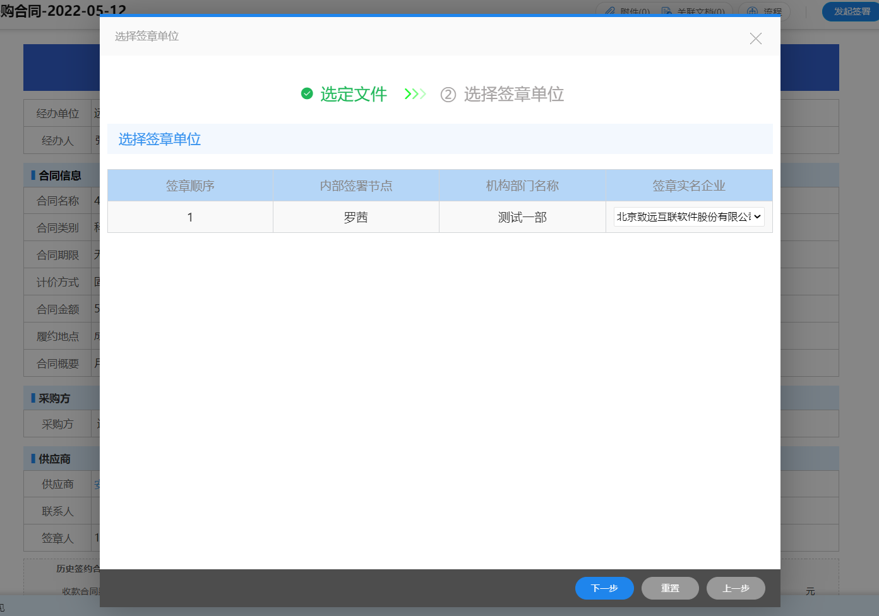Image resolution: width=879 pixels, height=616 pixels.
Task: Click the 签章实名企业 column header
Action: pyautogui.click(x=689, y=186)
